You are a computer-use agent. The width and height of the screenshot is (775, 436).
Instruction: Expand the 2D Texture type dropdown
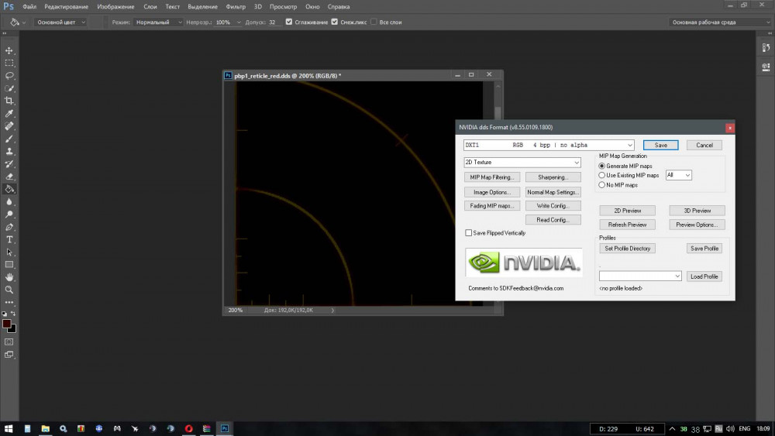click(x=522, y=163)
